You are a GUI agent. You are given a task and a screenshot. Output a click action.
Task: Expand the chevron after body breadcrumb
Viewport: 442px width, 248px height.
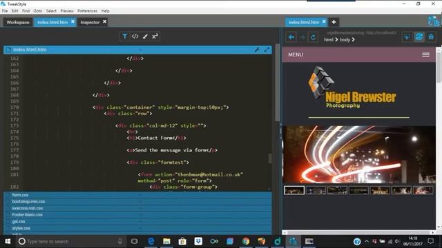[353, 40]
